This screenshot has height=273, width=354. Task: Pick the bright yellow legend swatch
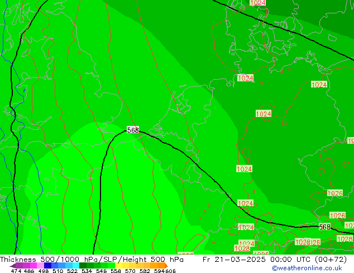coord(118,265)
